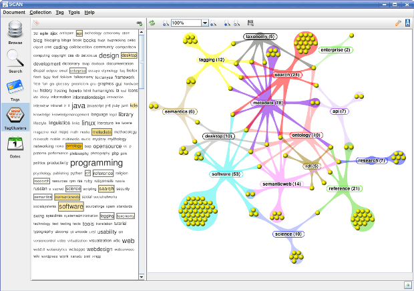Click the 'software (53)' cluster node label
The image size is (414, 291).
[x=226, y=174]
